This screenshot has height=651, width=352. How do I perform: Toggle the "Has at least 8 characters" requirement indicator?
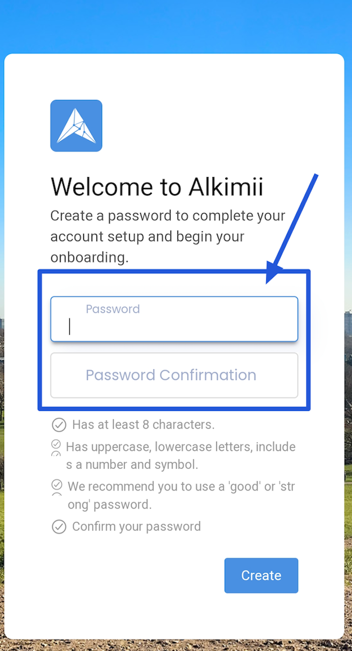coord(59,425)
